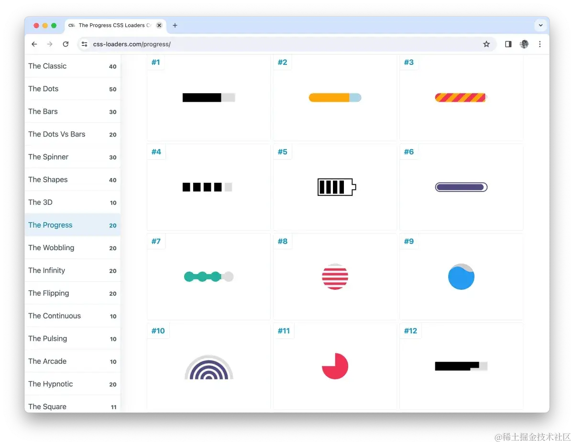
Task: Click the profile avatar icon
Action: pyautogui.click(x=524, y=44)
